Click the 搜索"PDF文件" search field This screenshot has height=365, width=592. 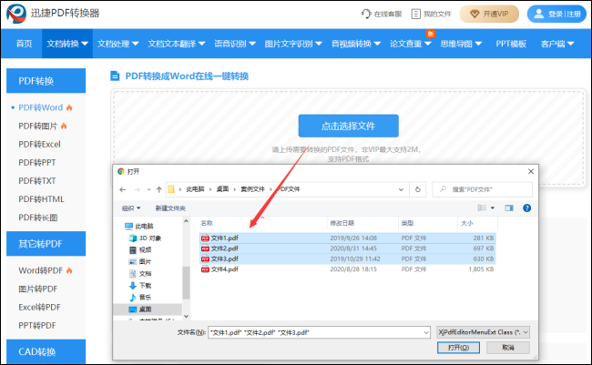(x=482, y=189)
